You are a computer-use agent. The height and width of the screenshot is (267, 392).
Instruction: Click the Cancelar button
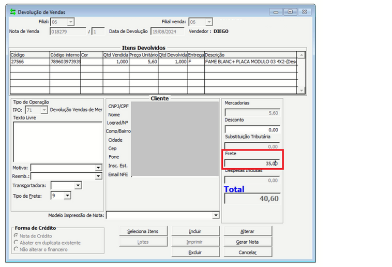click(248, 252)
